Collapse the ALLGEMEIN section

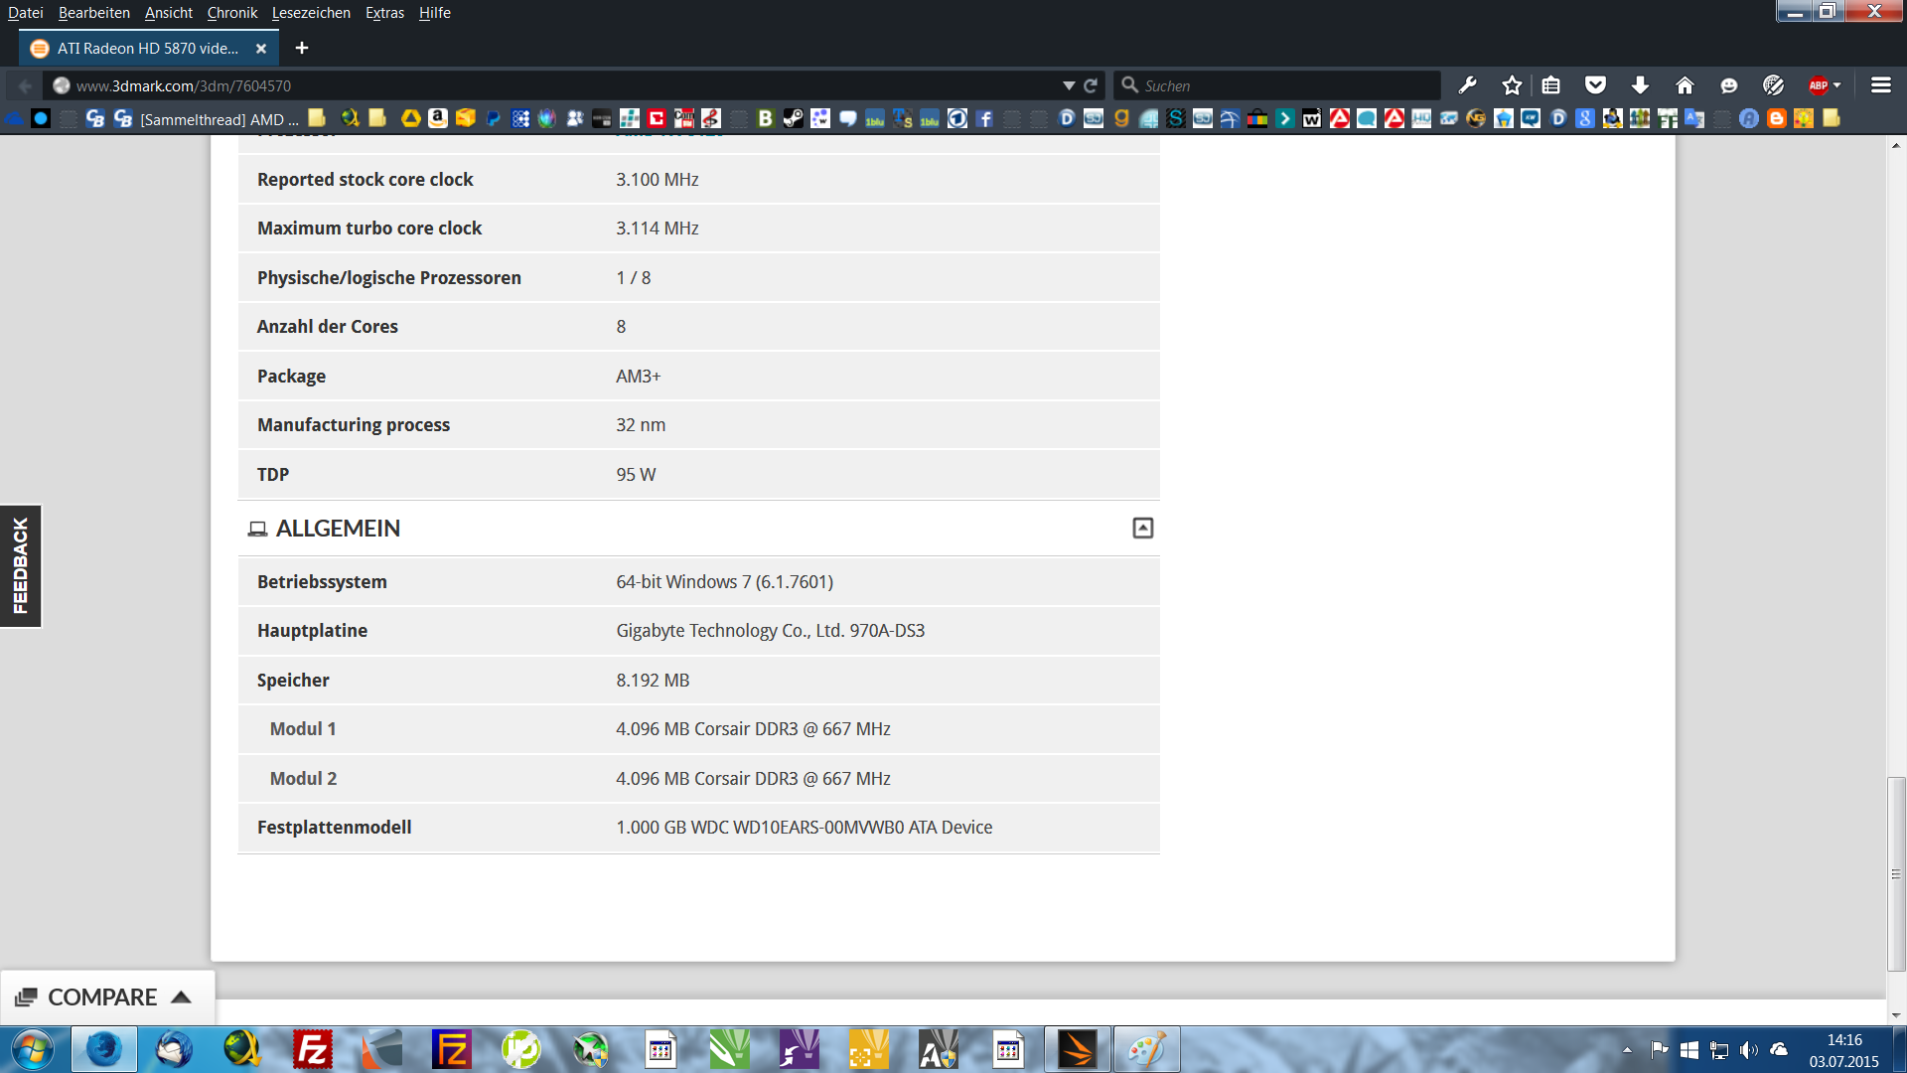pyautogui.click(x=1142, y=528)
